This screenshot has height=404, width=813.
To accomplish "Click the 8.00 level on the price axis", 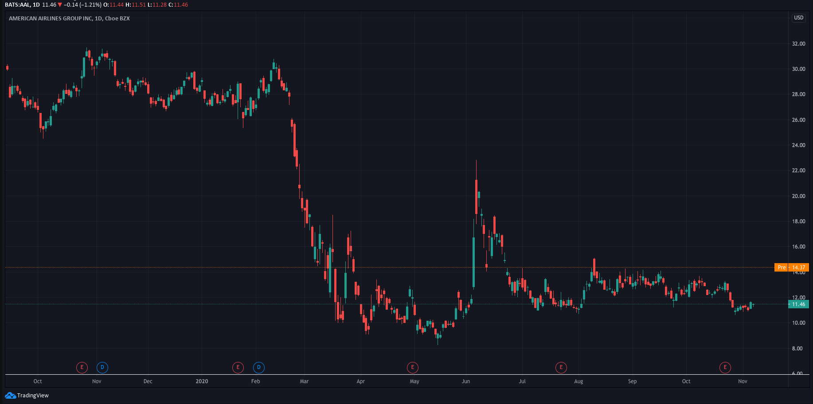I will tap(797, 349).
